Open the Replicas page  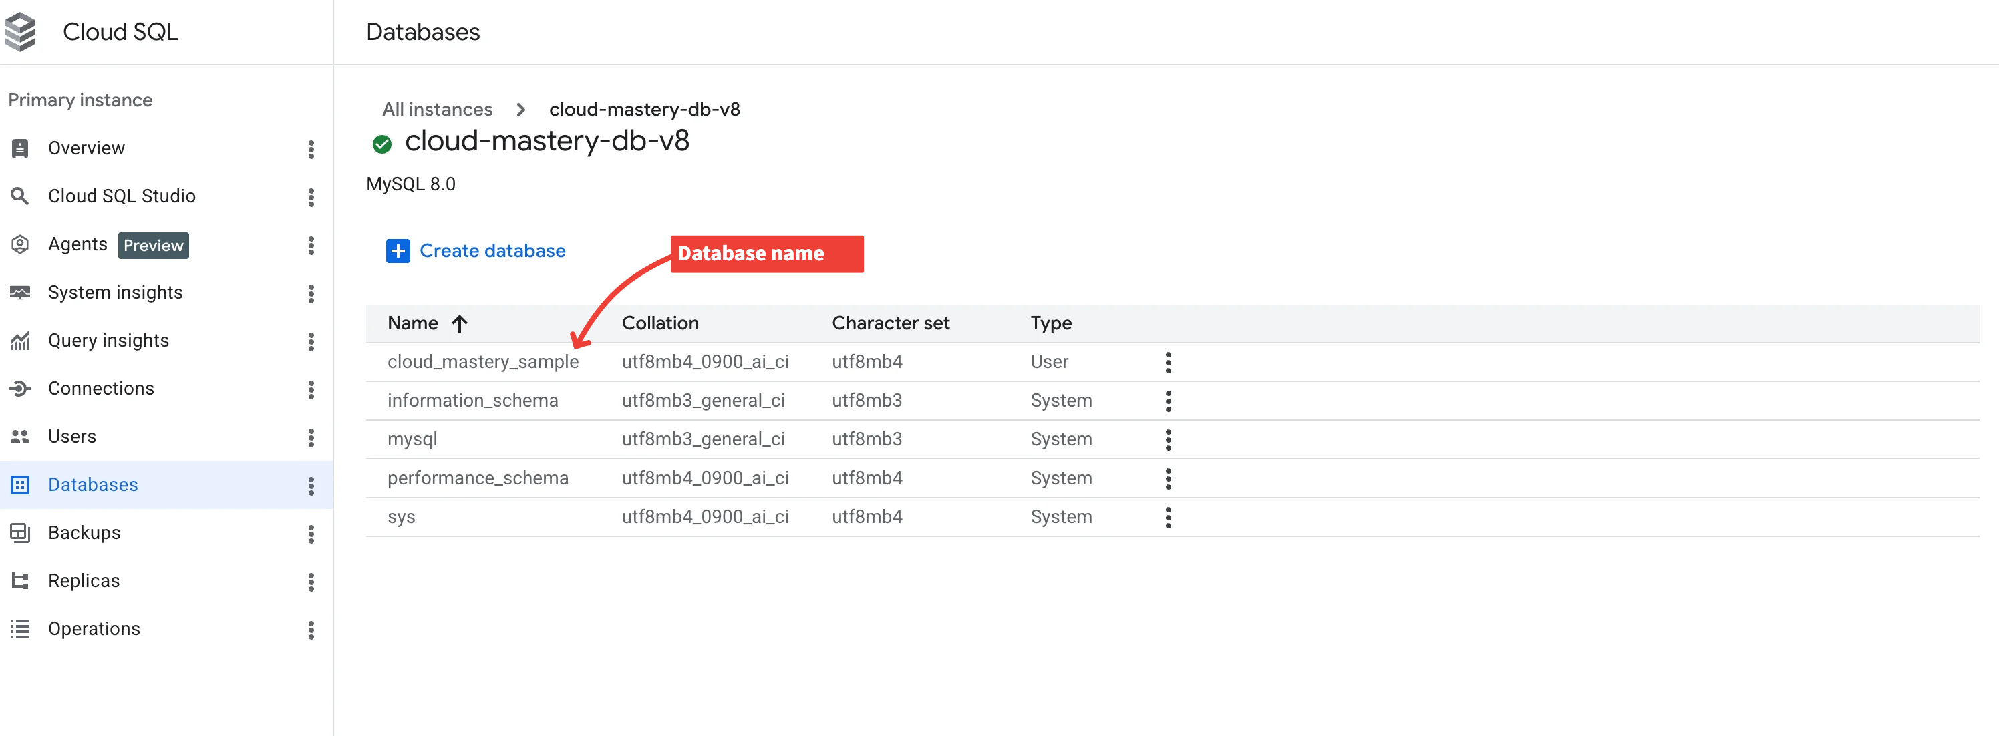pyautogui.click(x=84, y=581)
